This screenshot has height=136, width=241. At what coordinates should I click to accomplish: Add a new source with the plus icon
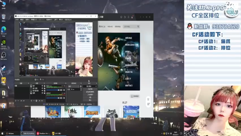[31, 101]
